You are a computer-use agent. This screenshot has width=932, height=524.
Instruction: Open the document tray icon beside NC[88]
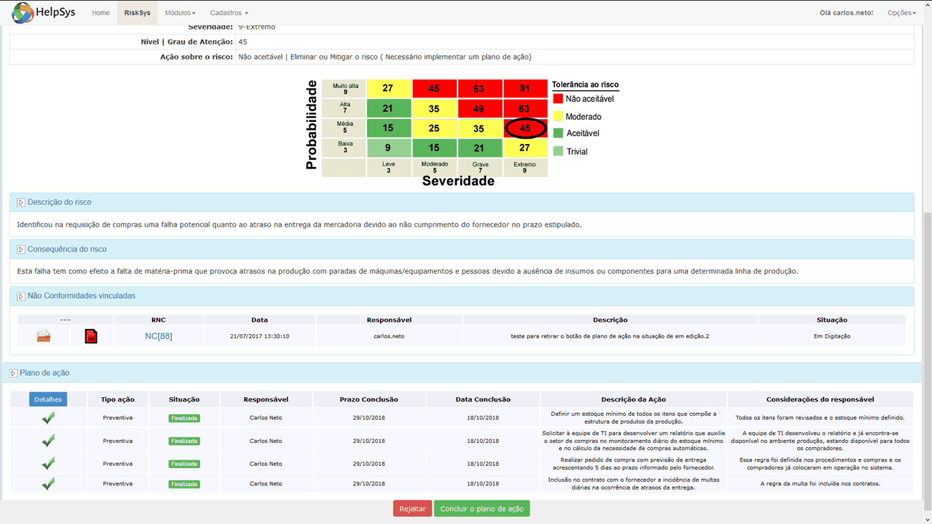coord(44,335)
